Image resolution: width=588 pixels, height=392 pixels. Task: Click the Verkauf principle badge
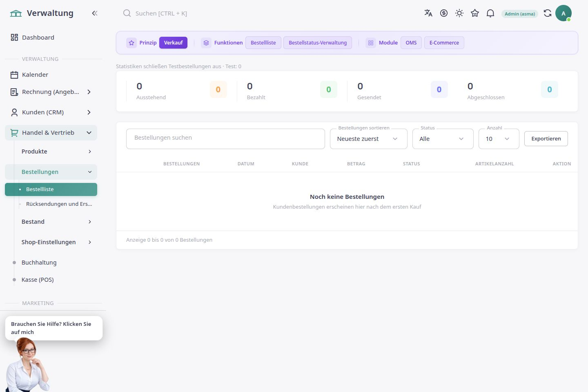pos(173,43)
